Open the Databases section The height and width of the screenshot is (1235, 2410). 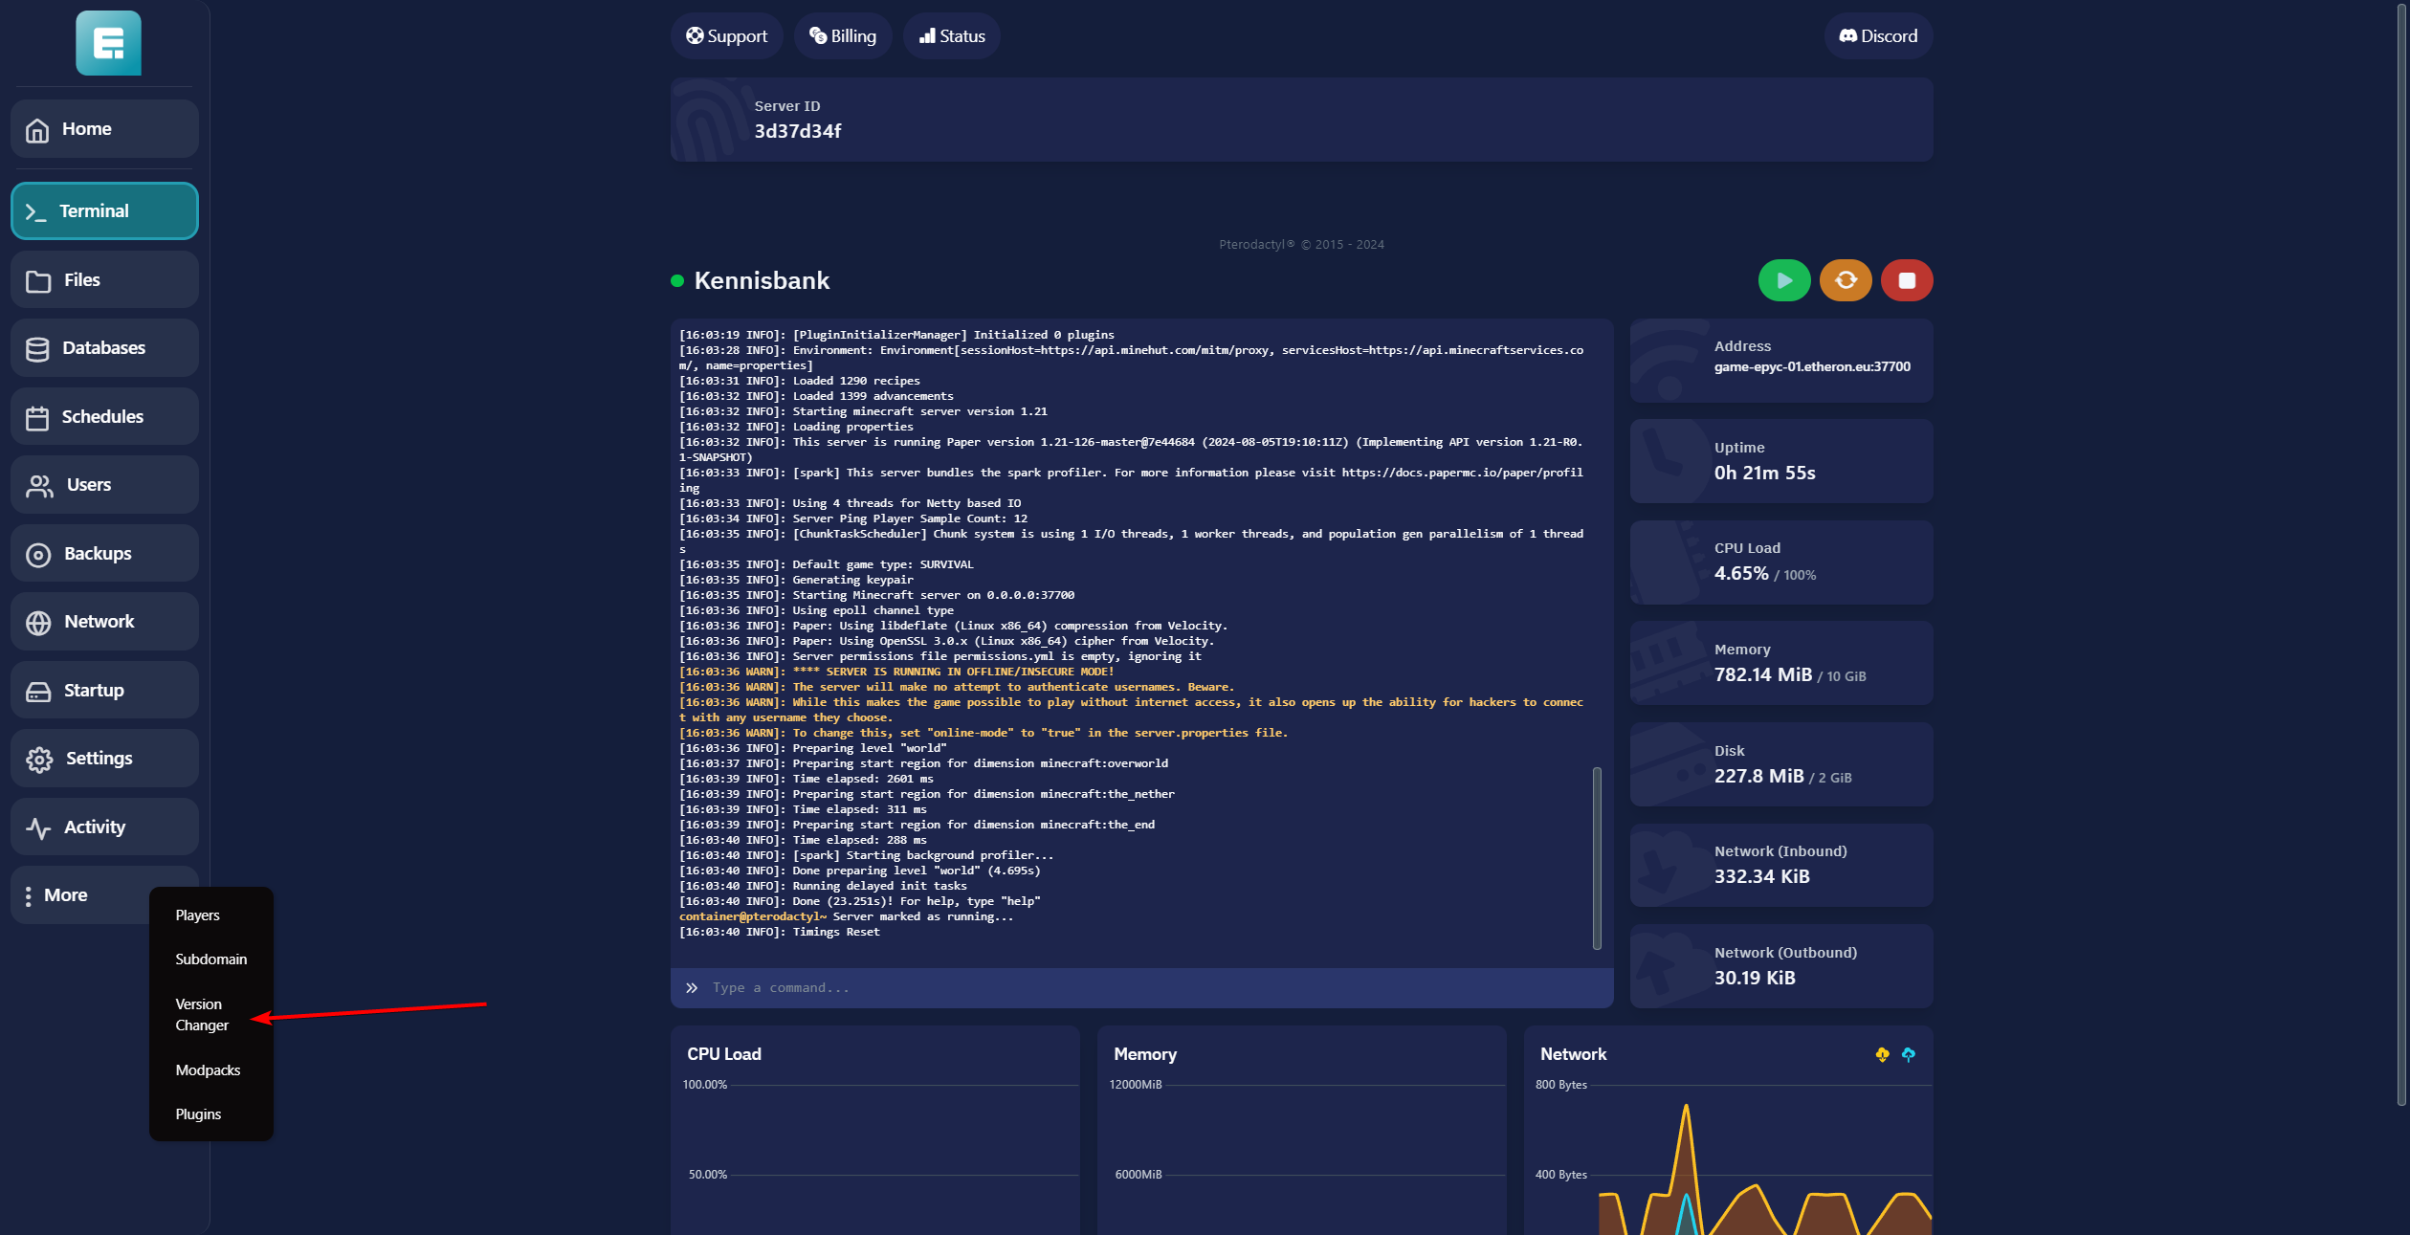point(104,348)
